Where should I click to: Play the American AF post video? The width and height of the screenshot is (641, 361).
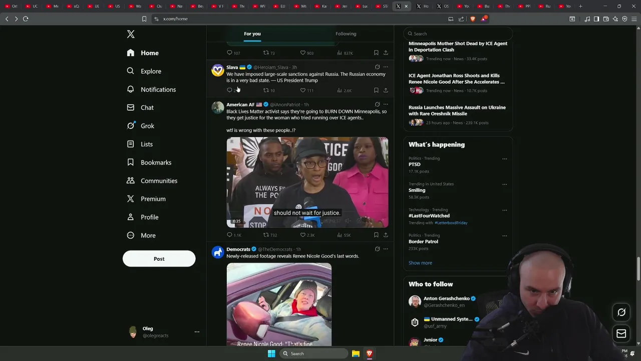307,183
